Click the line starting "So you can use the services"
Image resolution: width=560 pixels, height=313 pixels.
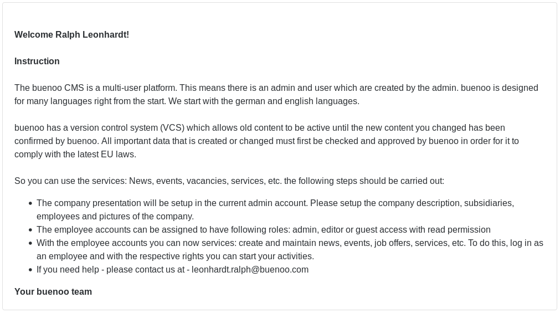tap(229, 181)
